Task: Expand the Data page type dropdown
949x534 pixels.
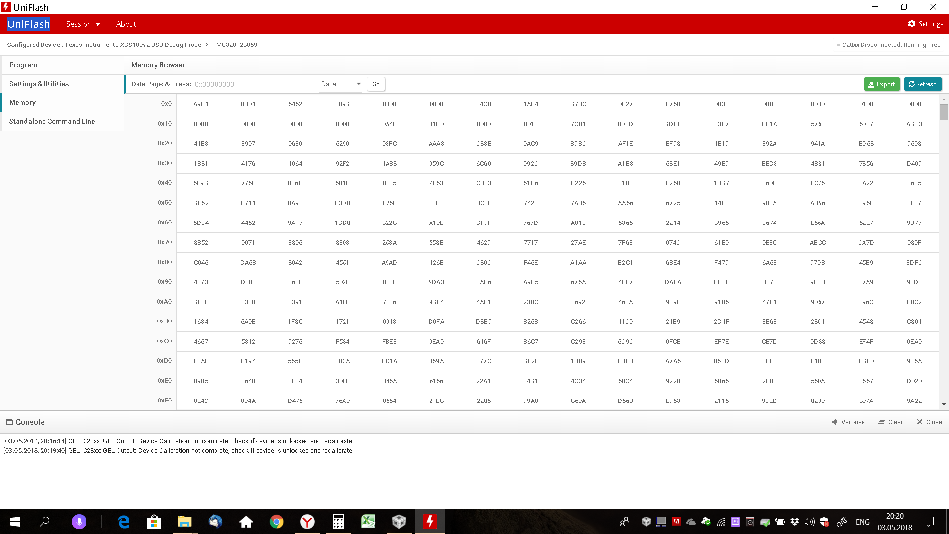Action: coord(341,84)
